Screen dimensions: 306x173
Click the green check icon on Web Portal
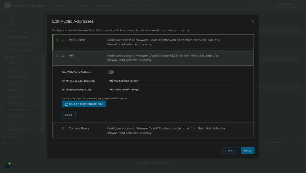[x=63, y=40]
